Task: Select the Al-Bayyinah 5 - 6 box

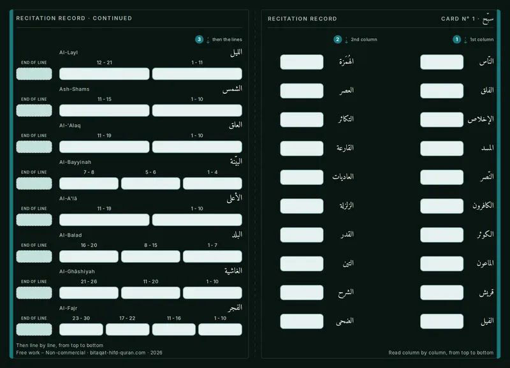Action: [x=150, y=183]
